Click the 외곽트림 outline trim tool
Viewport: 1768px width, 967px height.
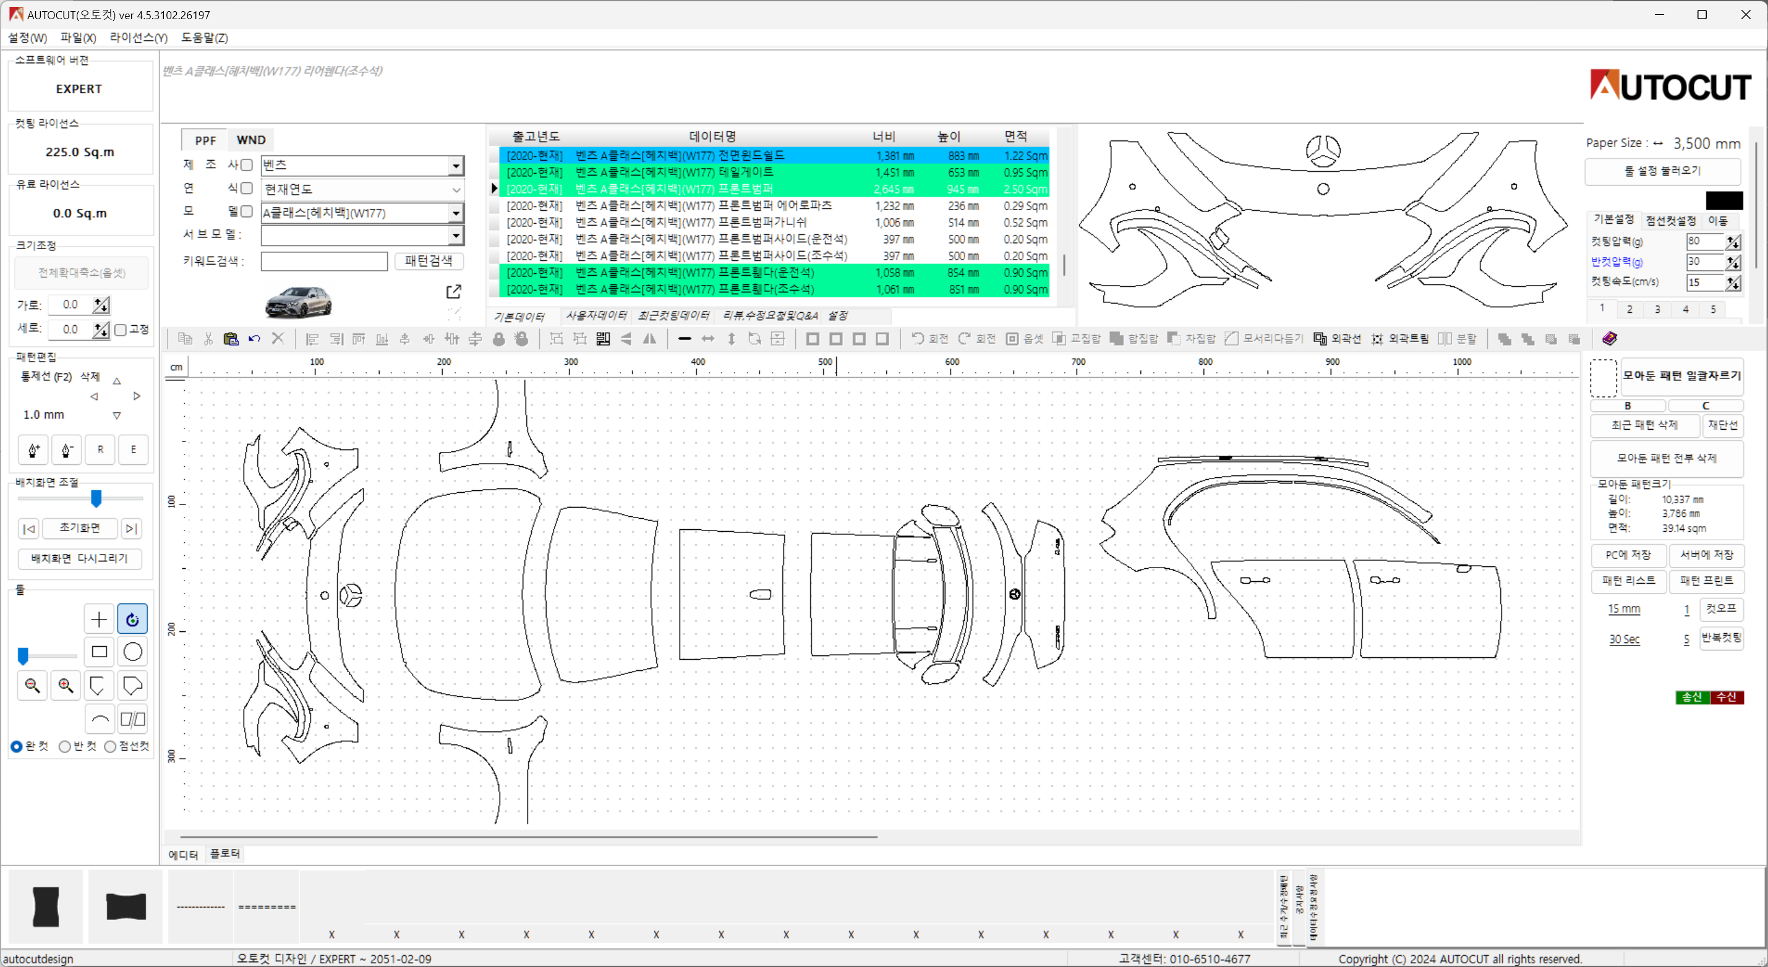coord(1399,338)
